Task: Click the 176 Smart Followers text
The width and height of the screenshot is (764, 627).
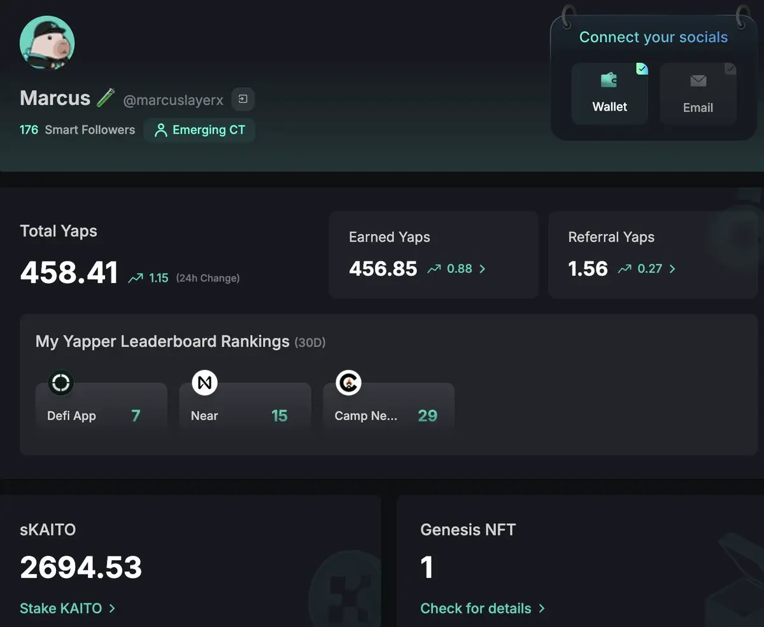Action: 77,130
